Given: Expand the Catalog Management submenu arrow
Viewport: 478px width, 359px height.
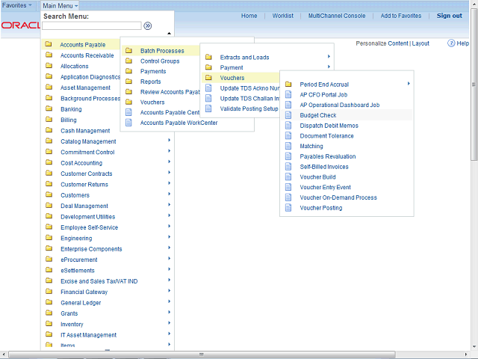Looking at the screenshot, I should pyautogui.click(x=170, y=141).
